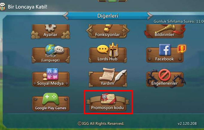Select the green center page indicator
The image size is (204, 130).
coord(112,1)
